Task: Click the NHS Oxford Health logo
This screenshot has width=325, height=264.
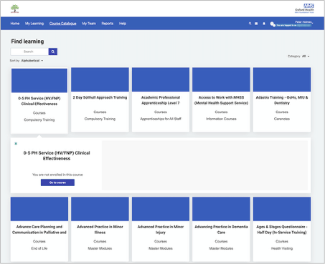Action: click(x=304, y=9)
